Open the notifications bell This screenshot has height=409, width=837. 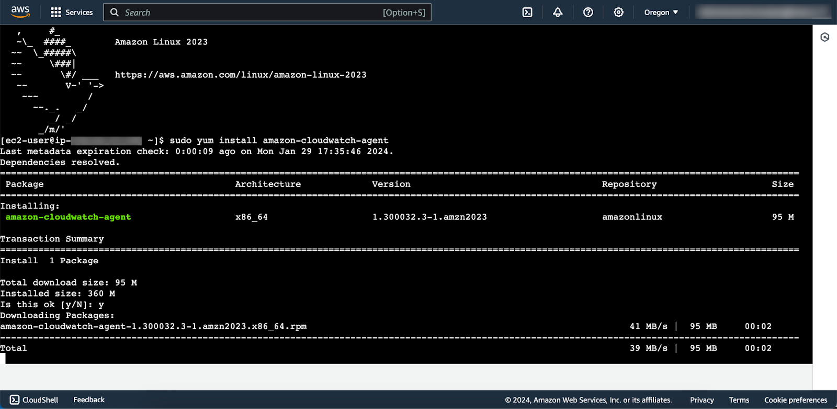(558, 12)
